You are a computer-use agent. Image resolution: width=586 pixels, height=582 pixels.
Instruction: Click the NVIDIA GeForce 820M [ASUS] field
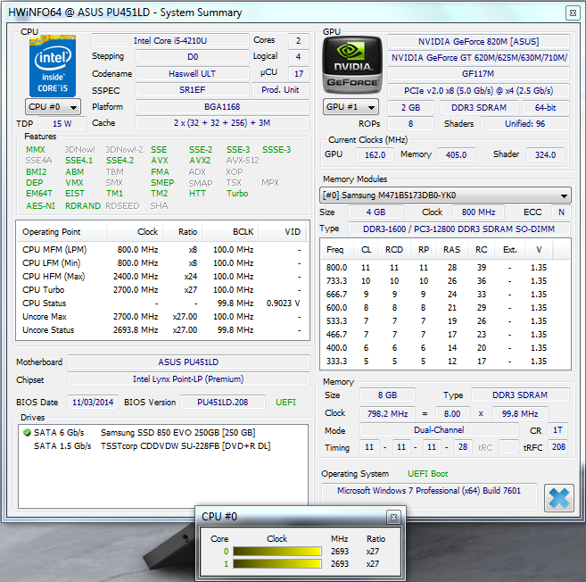coord(478,42)
